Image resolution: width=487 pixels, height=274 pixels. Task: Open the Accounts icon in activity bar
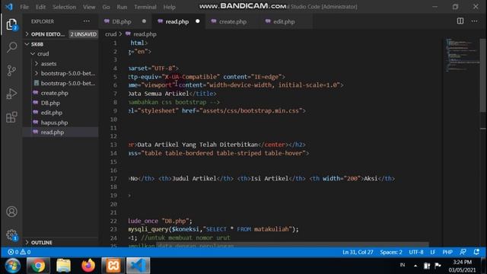point(11,212)
